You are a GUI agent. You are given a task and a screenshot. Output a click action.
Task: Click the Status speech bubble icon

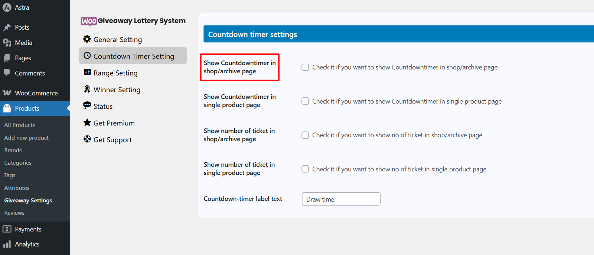pyautogui.click(x=87, y=105)
